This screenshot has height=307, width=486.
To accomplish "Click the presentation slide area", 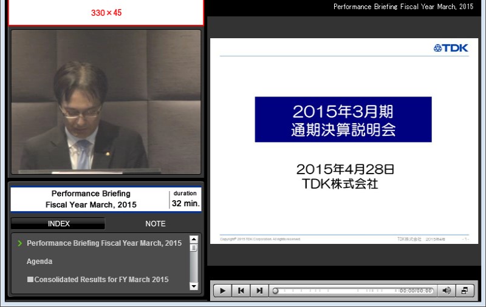I will [x=344, y=141].
